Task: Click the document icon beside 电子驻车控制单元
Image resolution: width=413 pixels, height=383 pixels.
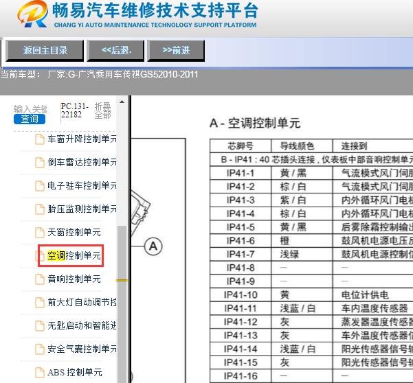Action: tap(40, 186)
